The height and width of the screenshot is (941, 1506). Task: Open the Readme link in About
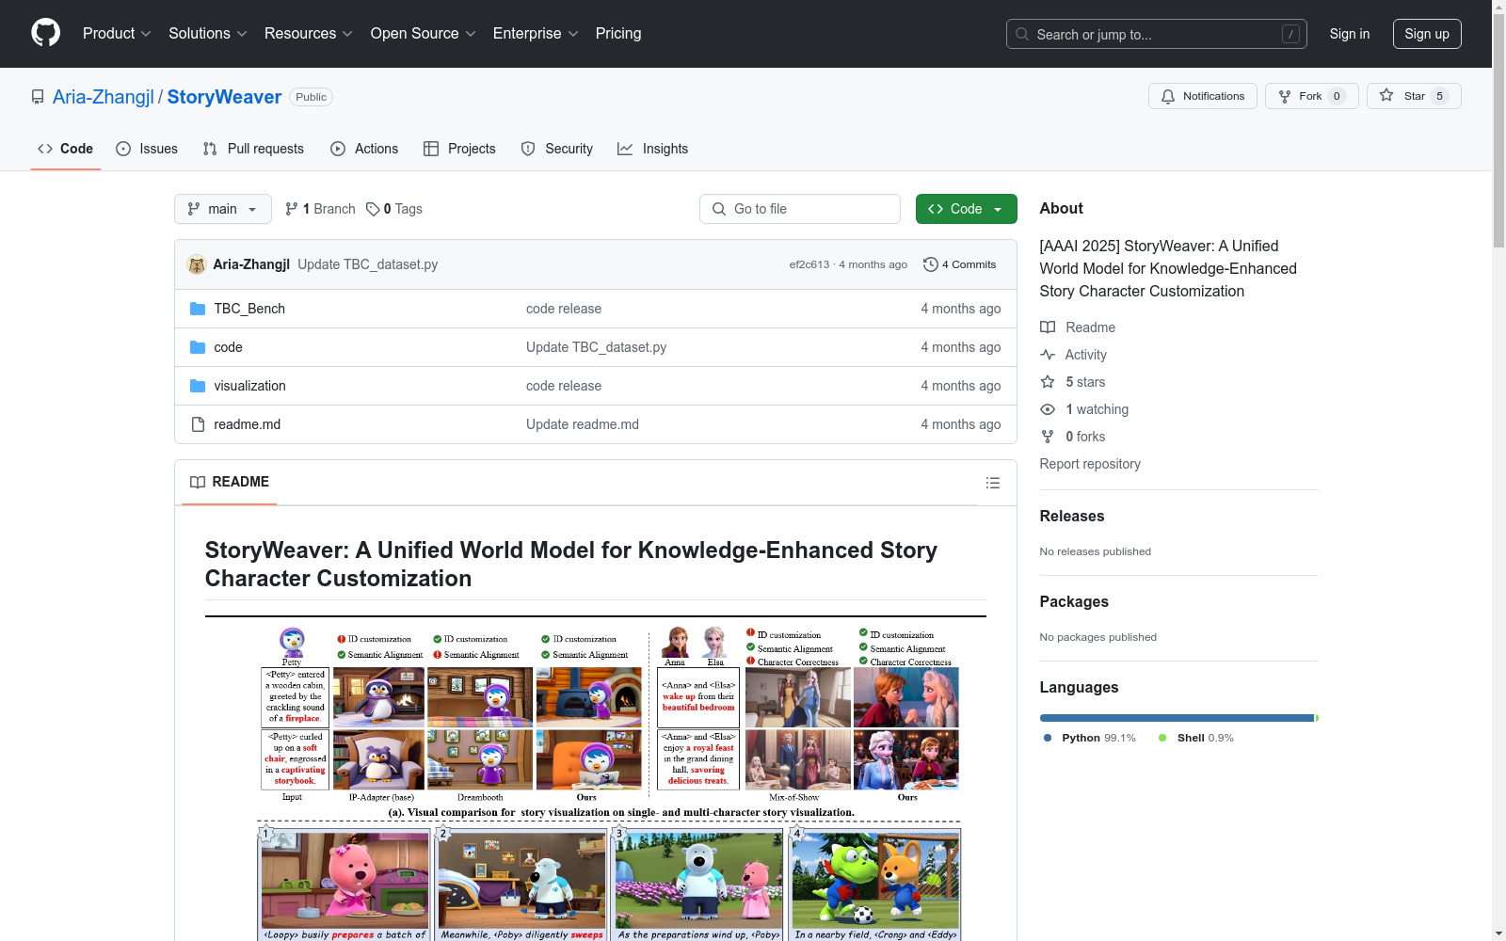pyautogui.click(x=1078, y=327)
